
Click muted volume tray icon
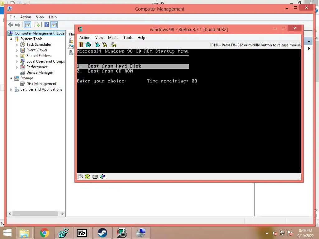coord(274,233)
